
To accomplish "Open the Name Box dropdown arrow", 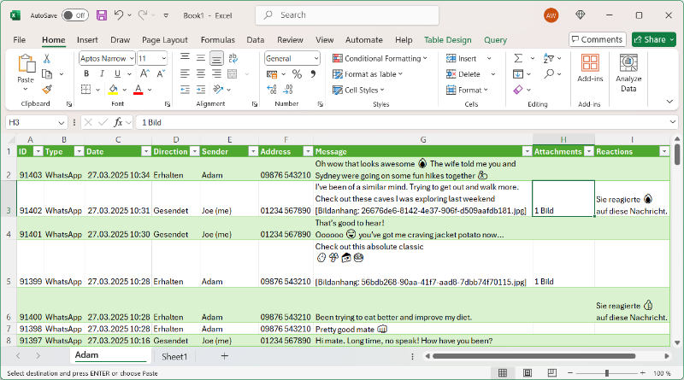I will pyautogui.click(x=61, y=123).
